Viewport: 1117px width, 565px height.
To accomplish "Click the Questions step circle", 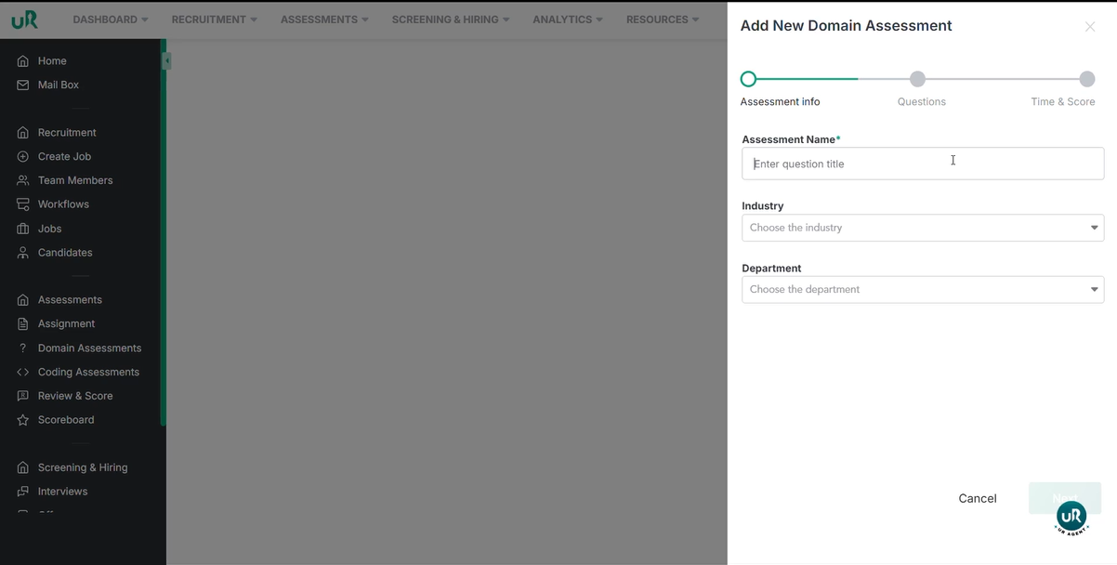I will (917, 79).
